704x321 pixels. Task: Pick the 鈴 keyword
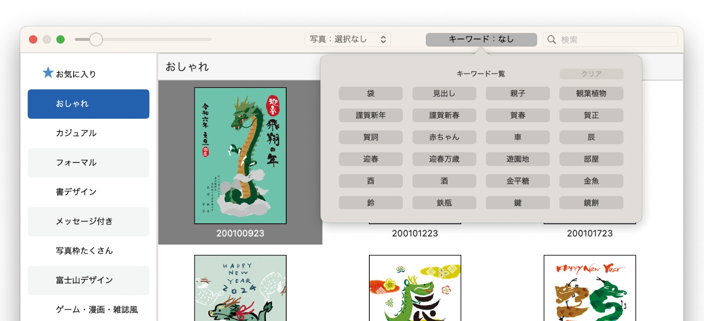click(371, 203)
